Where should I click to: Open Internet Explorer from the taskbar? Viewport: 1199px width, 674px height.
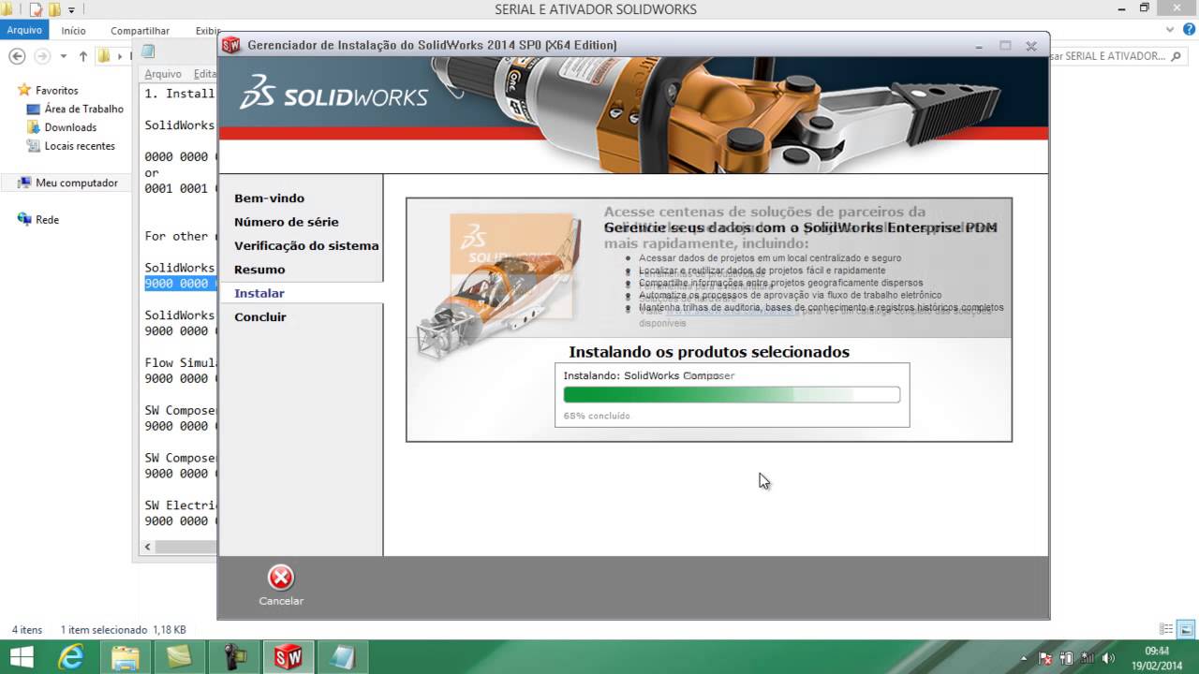(71, 657)
